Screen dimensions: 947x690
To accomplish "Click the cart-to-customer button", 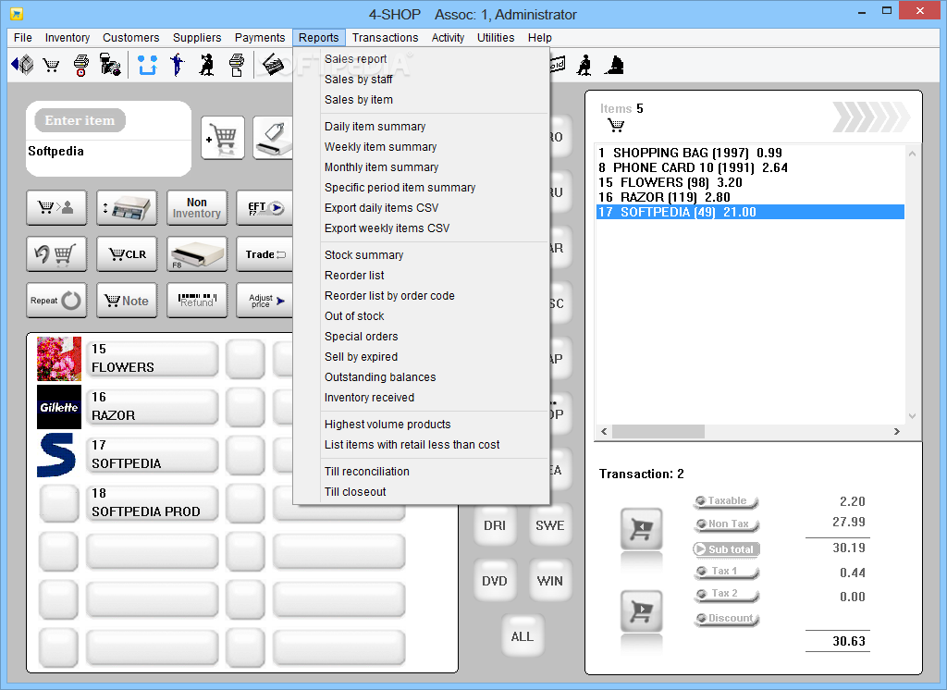I will tap(56, 208).
